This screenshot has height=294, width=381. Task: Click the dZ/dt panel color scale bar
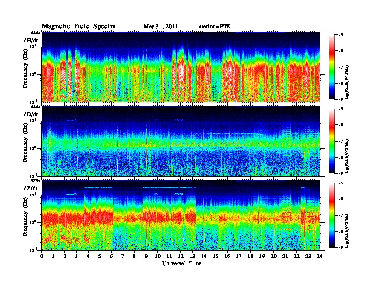point(332,215)
